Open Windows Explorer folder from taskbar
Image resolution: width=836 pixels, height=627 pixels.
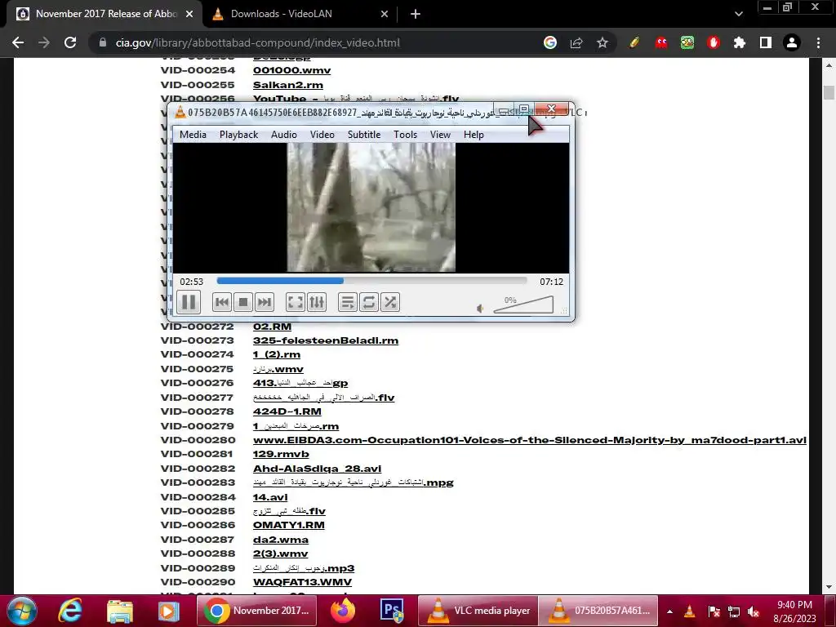119,611
